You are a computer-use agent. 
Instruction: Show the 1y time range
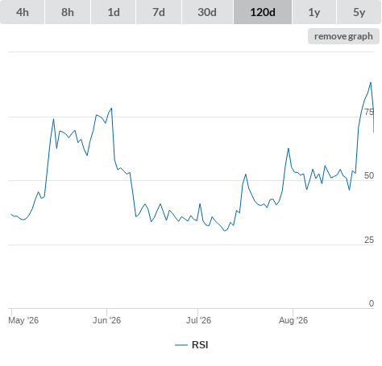point(314,12)
